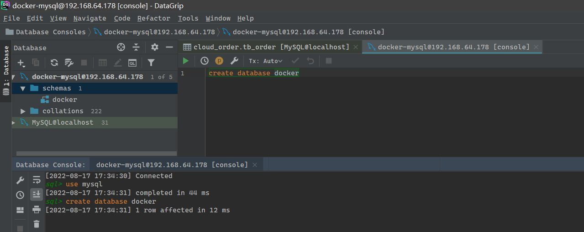The width and height of the screenshot is (584, 232).
Task: Click into the SQL editor line 'create database docker'
Action: [x=253, y=73]
